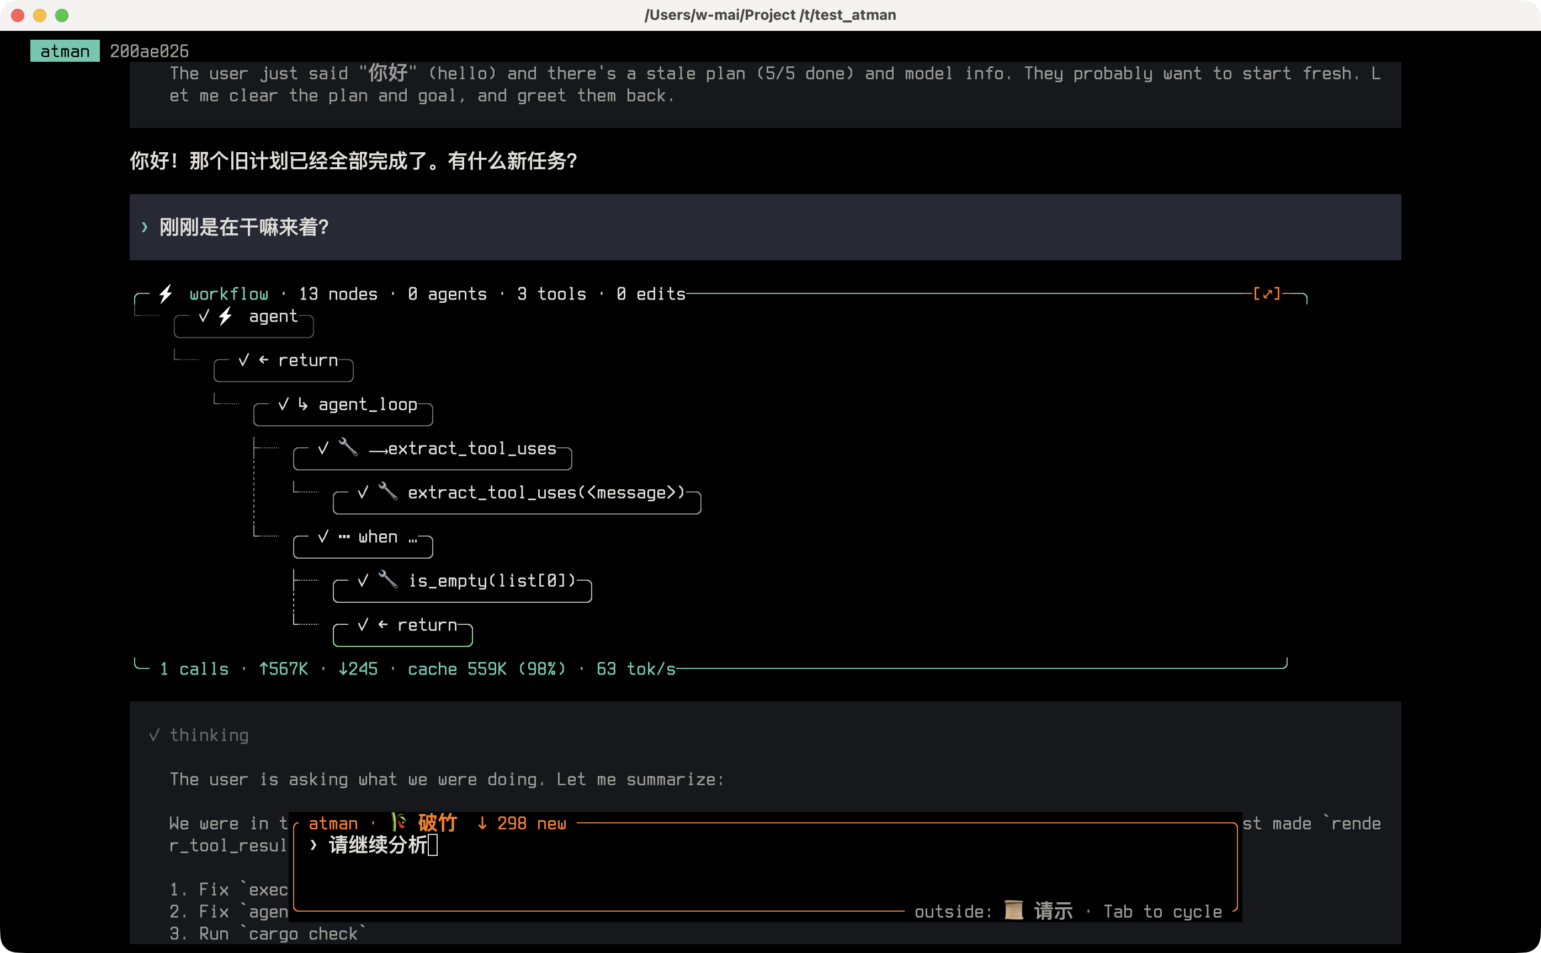Click the expand icon on workflow panel

1267,294
